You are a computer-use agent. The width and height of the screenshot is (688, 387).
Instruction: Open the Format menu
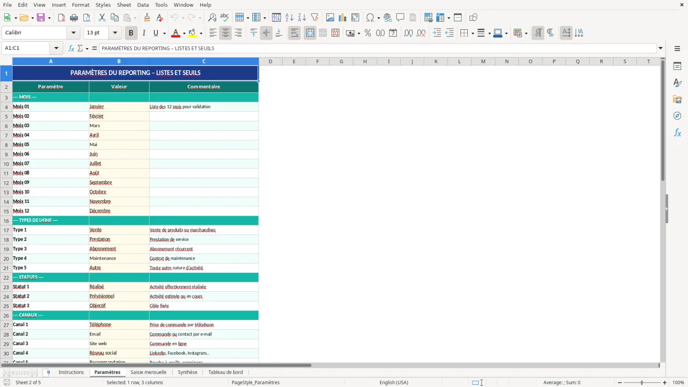tap(81, 5)
